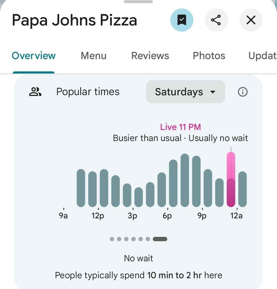Image resolution: width=277 pixels, height=289 pixels.
Task: Share Papa Johns Pizza listing
Action: (216, 20)
